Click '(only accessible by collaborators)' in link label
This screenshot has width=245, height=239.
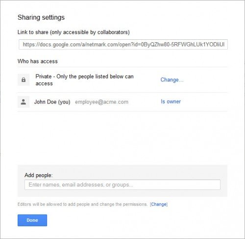tap(90, 32)
